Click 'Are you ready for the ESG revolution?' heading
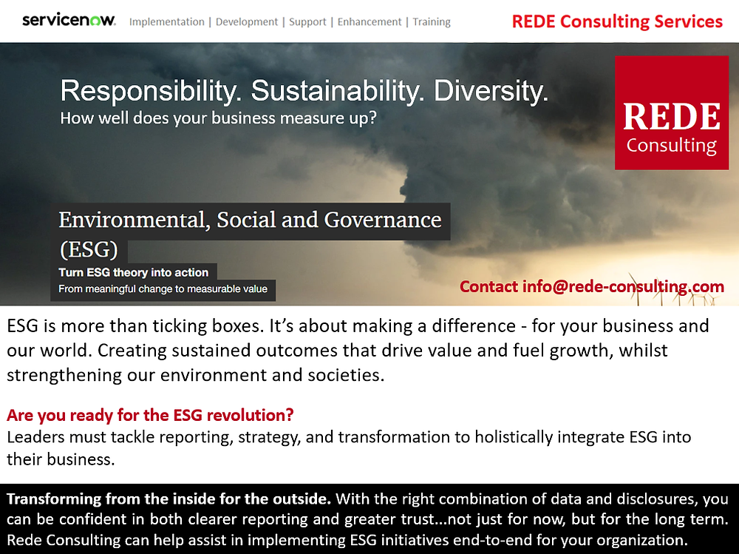The width and height of the screenshot is (739, 554). pos(150,415)
